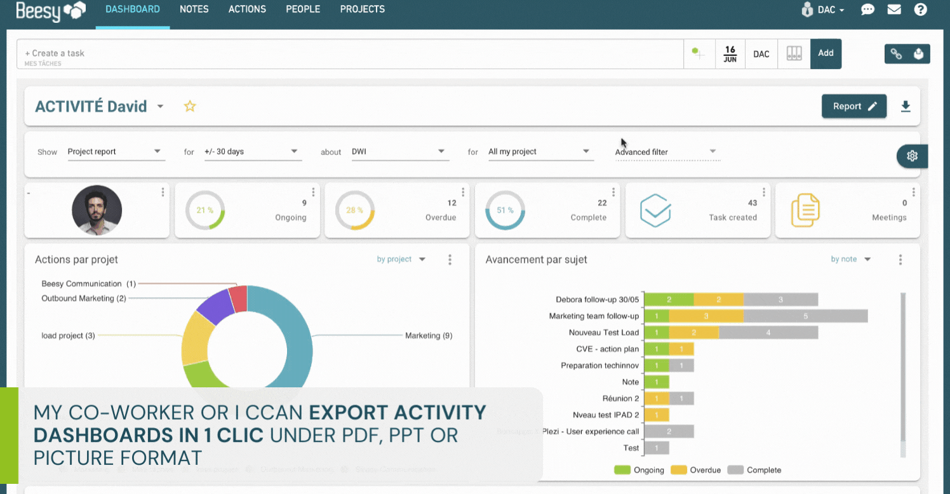Viewport: 950px width, 494px height.
Task: Open the Complete card's three-dot menu
Action: pyautogui.click(x=613, y=192)
